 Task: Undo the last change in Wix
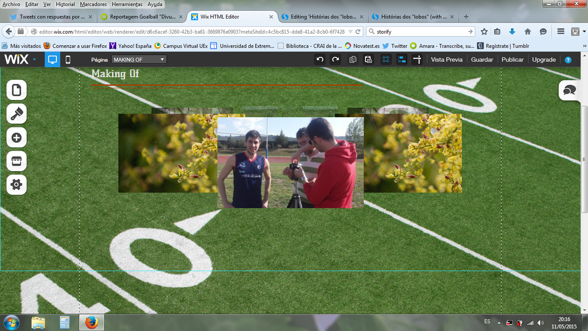320,60
